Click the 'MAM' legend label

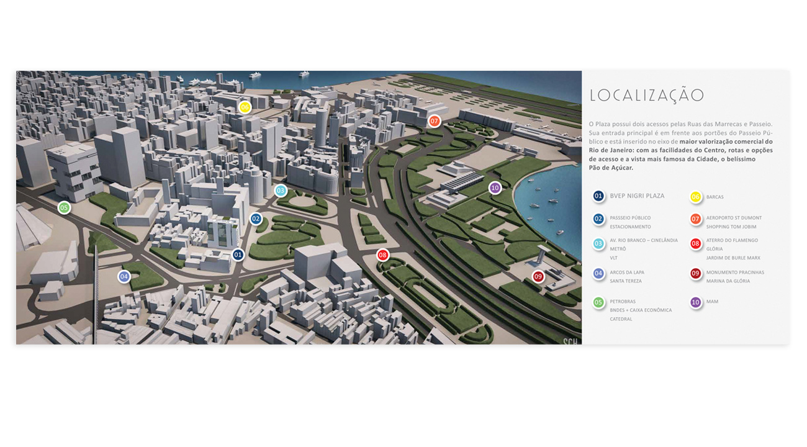(x=712, y=302)
